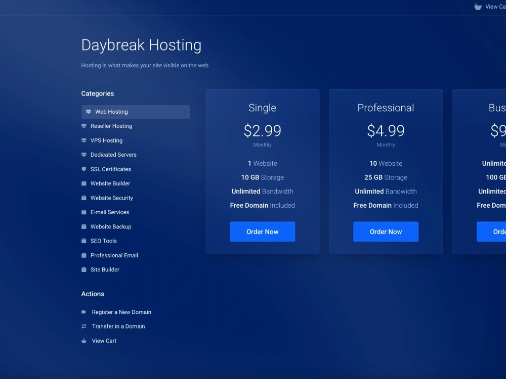This screenshot has height=379, width=506.
Task: Click the '1 Website' feature text
Action: (x=262, y=163)
